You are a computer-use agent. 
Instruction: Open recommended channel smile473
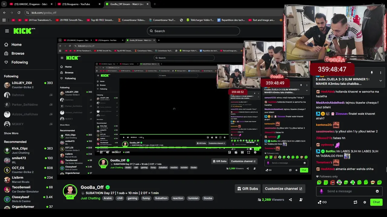click(28, 160)
